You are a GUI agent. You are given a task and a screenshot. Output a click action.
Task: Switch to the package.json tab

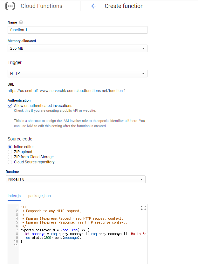(x=39, y=196)
